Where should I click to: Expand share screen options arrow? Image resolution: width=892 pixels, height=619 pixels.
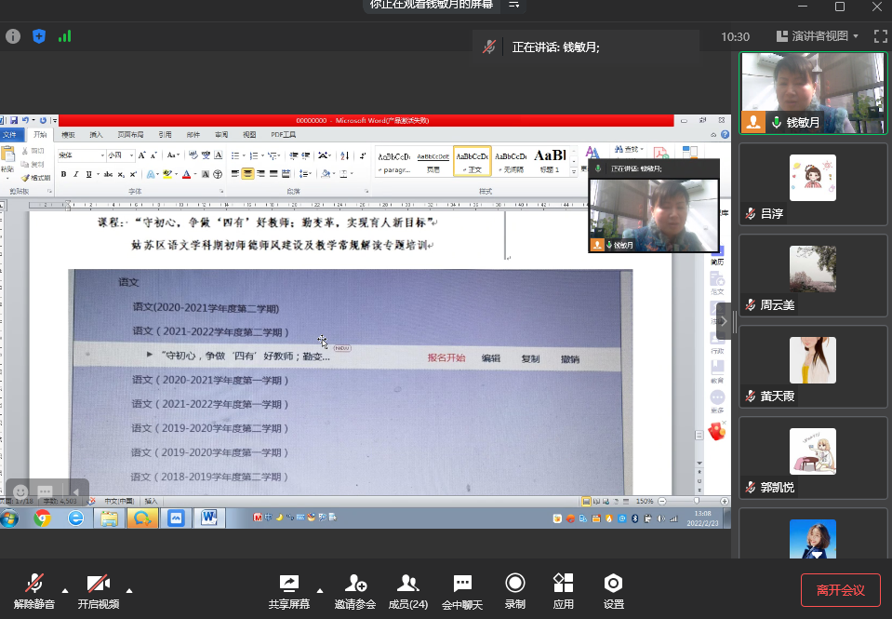(x=320, y=590)
